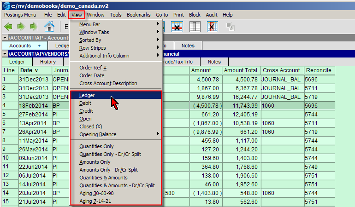
Task: Click the grayed-out copy documents icon
Action: [231, 27]
